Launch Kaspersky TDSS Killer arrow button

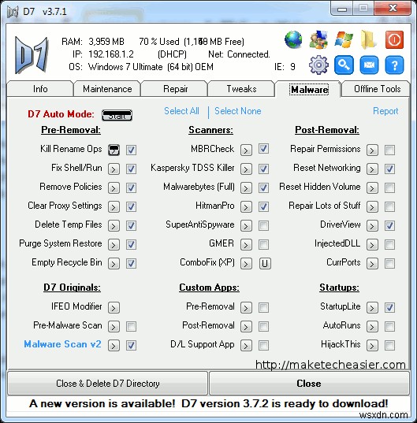coord(246,169)
